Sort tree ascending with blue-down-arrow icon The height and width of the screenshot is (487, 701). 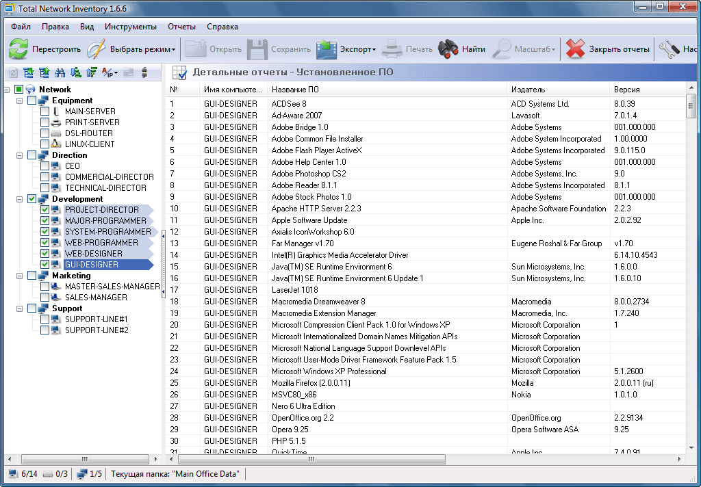[76, 73]
